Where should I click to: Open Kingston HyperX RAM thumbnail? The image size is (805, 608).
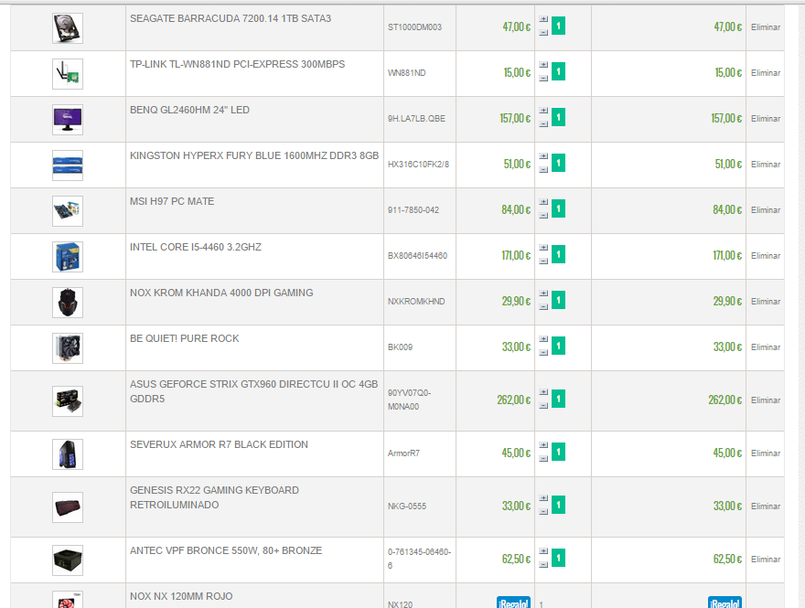pyautogui.click(x=68, y=165)
